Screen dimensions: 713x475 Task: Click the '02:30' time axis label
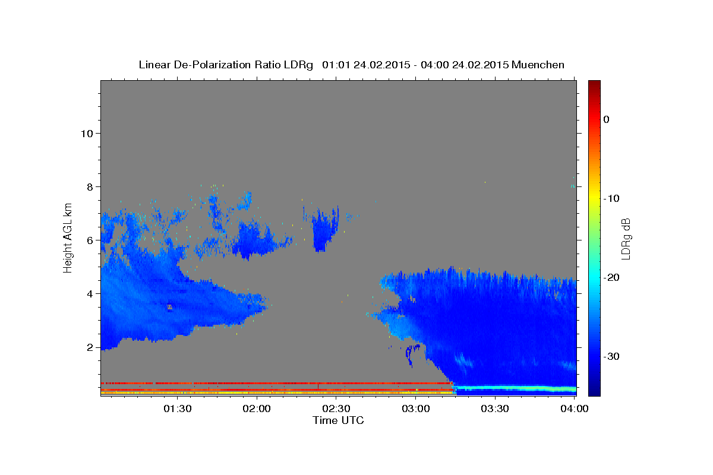[x=337, y=408]
